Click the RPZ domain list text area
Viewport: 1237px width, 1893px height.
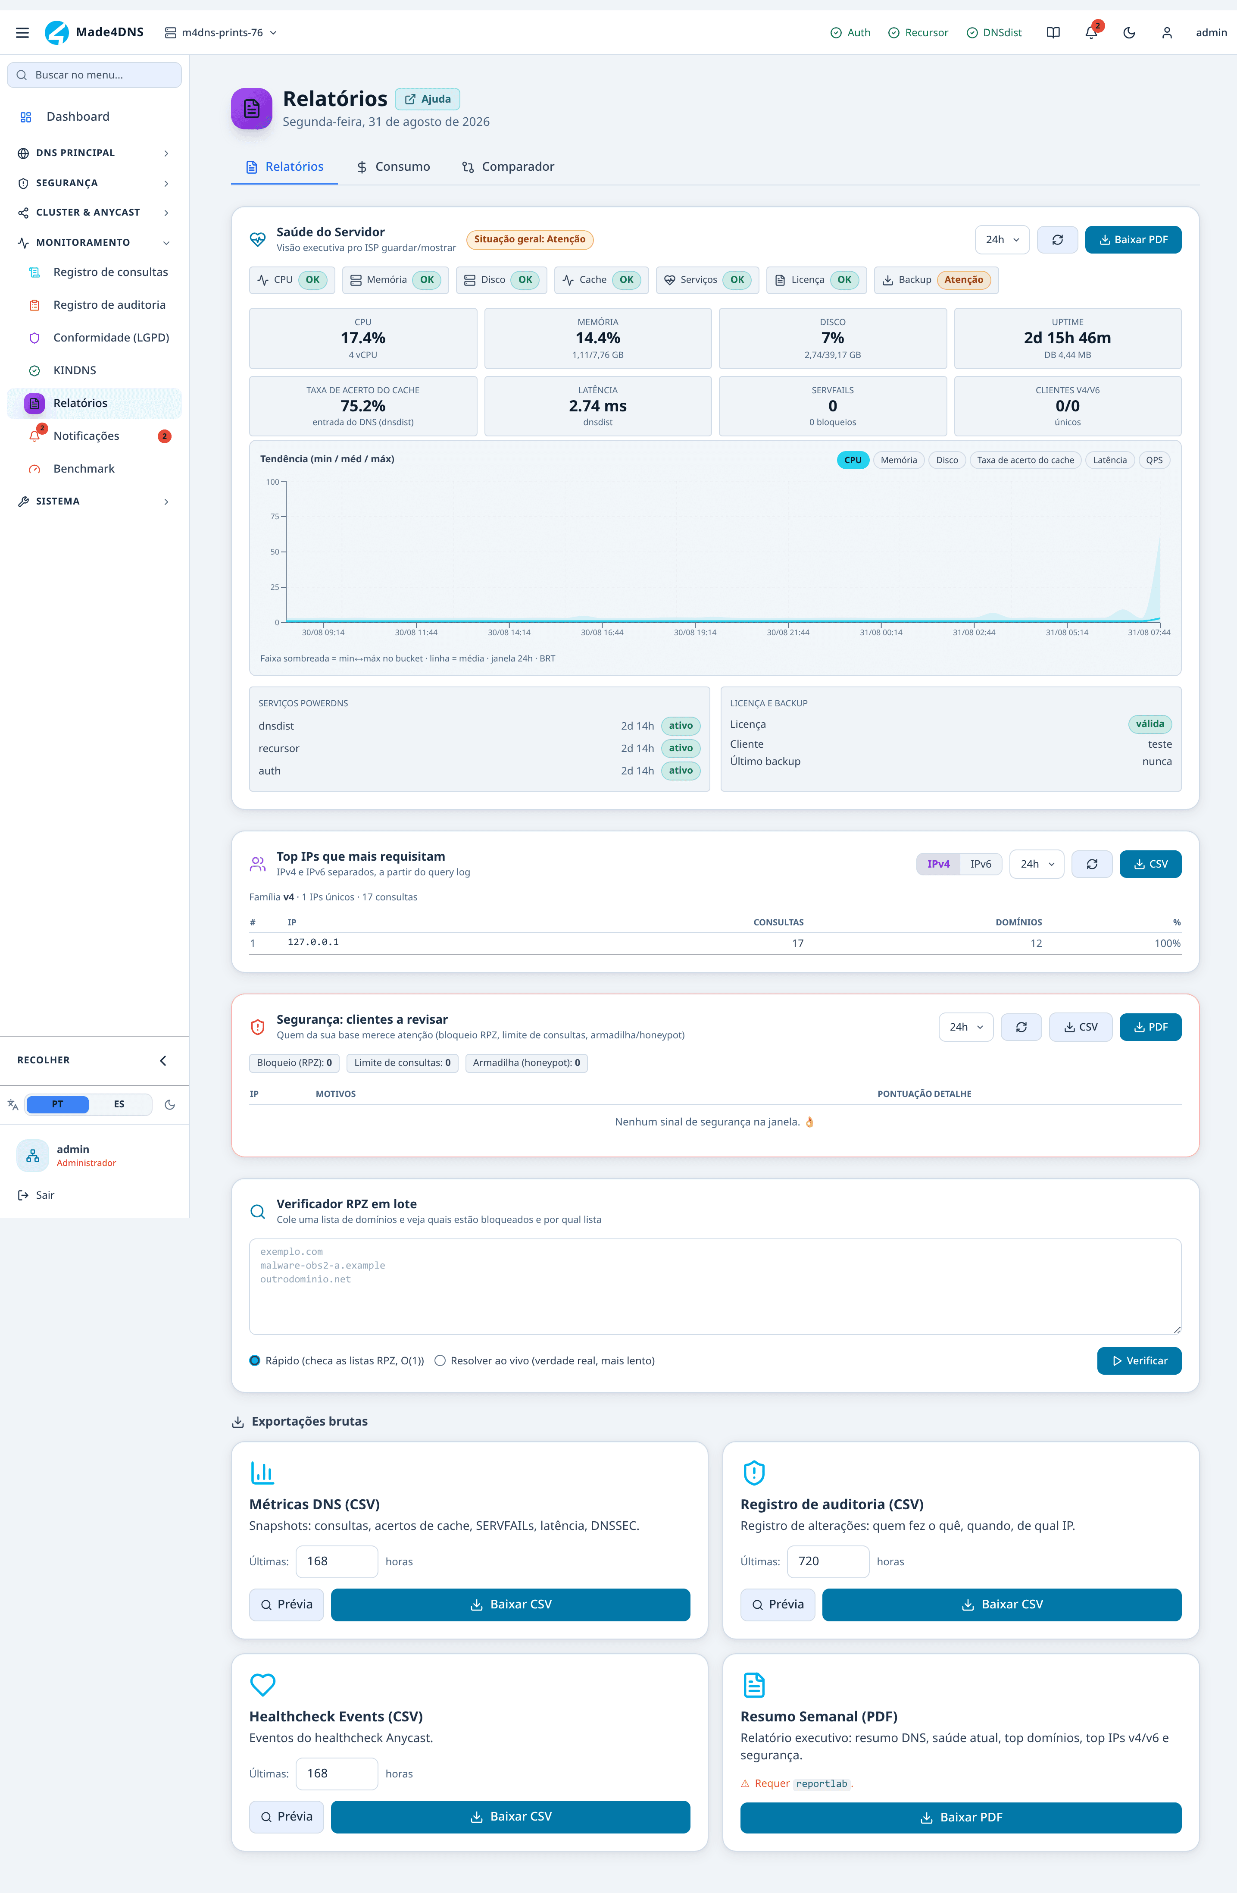(715, 1286)
